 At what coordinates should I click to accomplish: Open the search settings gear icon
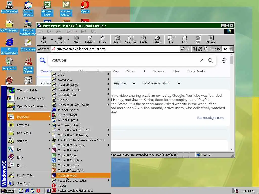tap(224, 60)
